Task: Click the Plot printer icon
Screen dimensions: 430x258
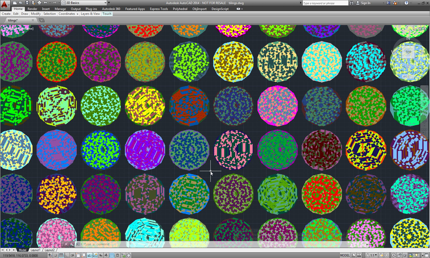Action: [x=39, y=3]
